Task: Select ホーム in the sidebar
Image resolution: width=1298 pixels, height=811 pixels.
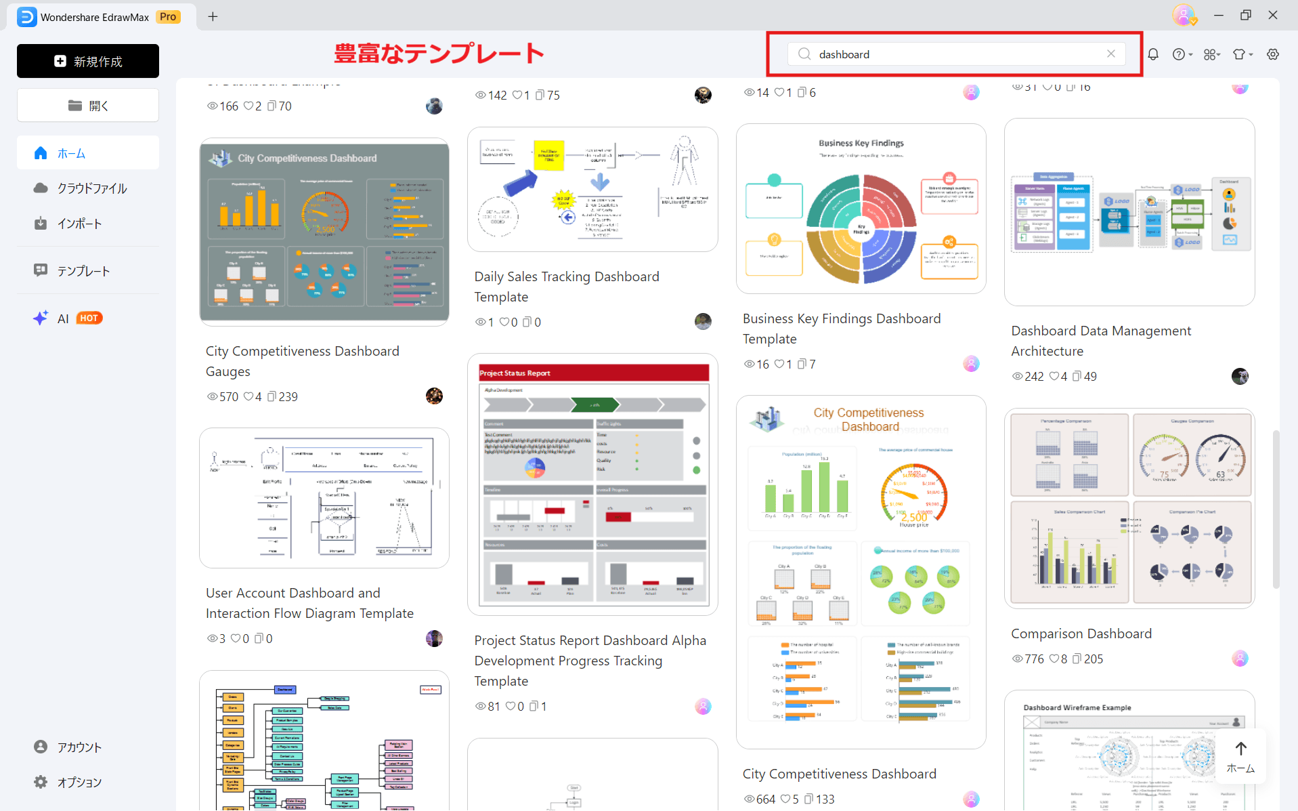Action: click(88, 153)
